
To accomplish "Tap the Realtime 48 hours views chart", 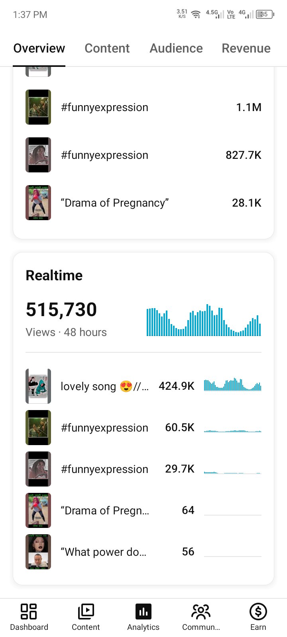I will 204,320.
